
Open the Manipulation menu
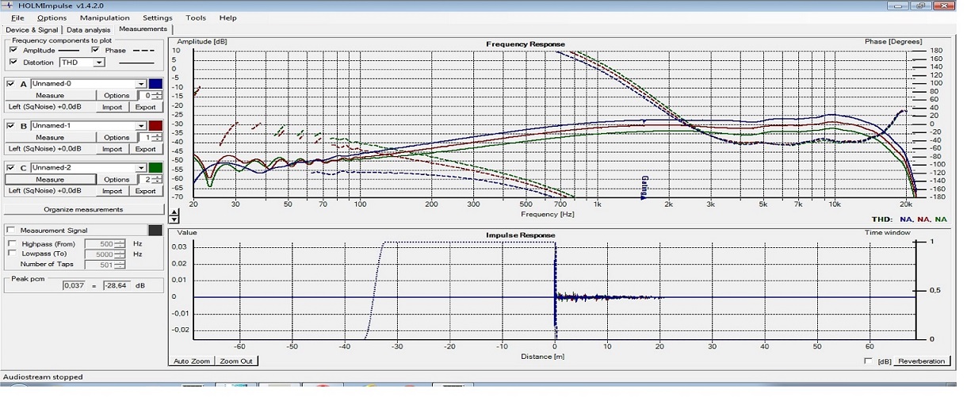coord(105,17)
